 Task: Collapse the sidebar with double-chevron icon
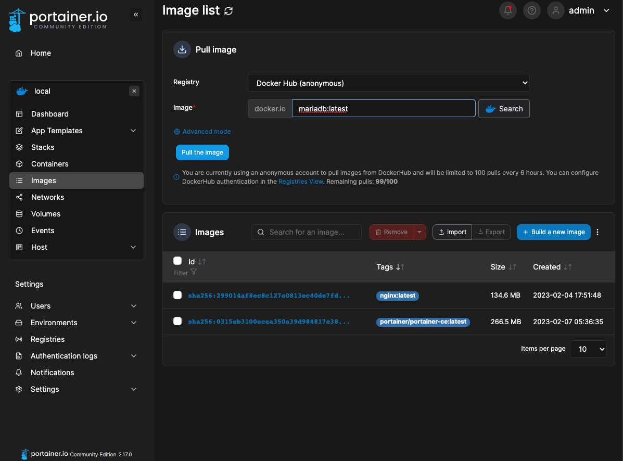[136, 15]
